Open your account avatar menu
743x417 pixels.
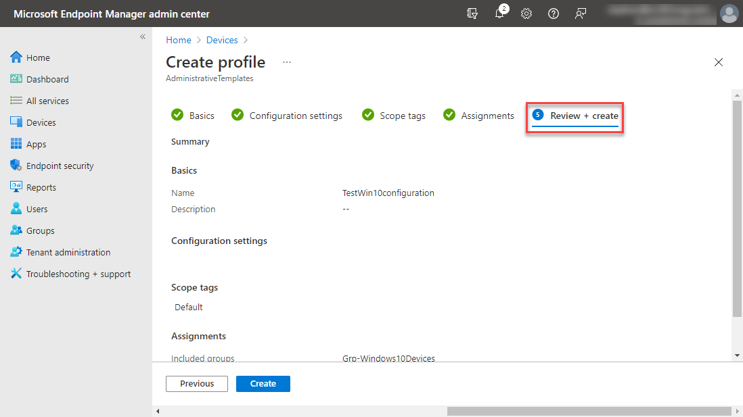(729, 14)
